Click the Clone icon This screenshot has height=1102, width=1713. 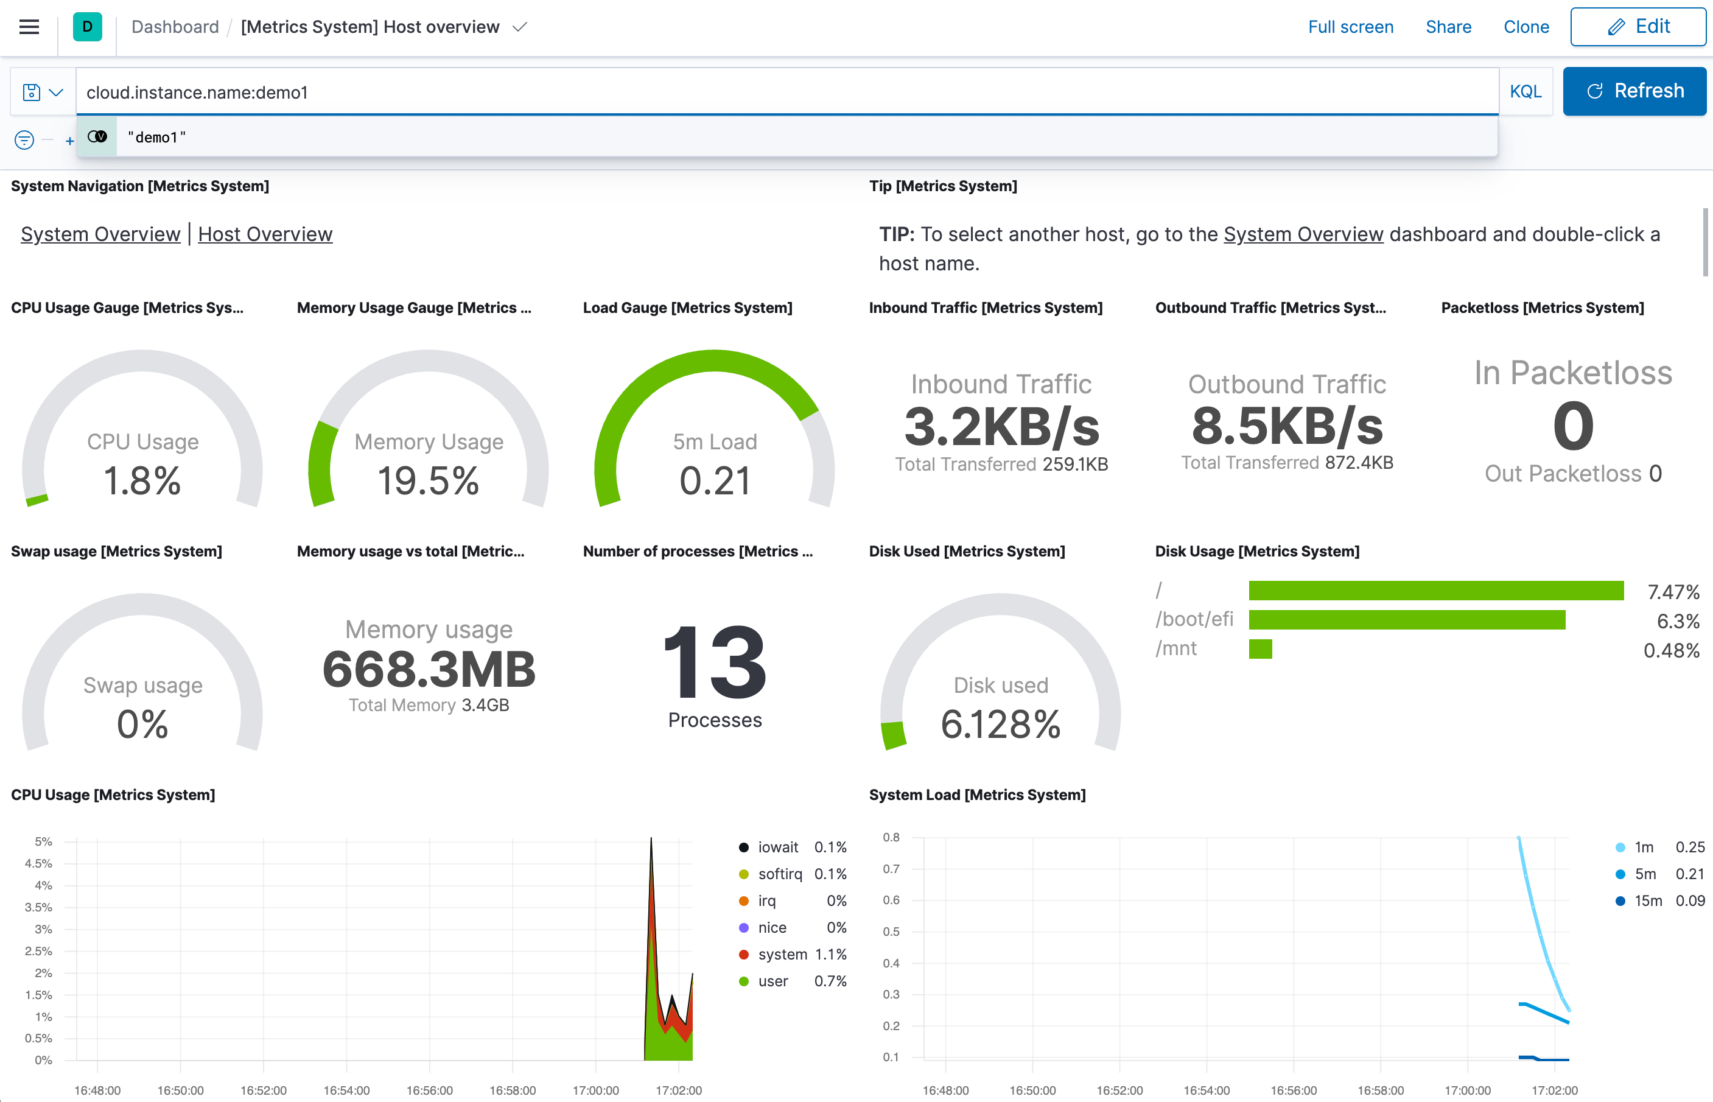click(1524, 26)
